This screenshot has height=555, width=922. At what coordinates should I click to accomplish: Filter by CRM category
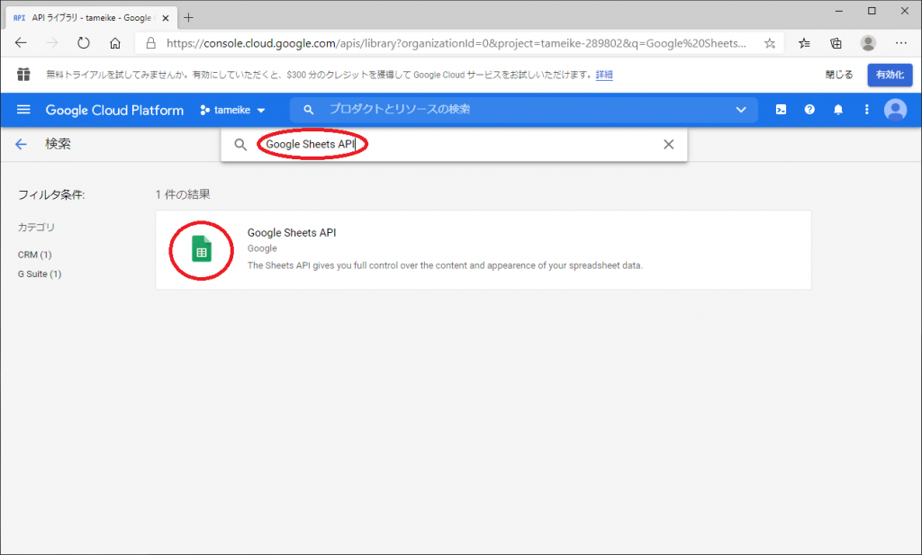(34, 255)
